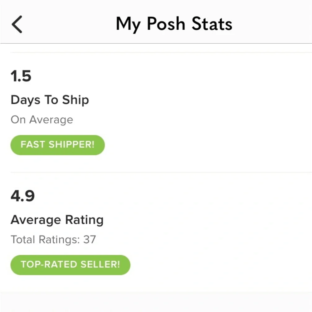Open the Average Rating stat
312x312 pixels.
(57, 220)
